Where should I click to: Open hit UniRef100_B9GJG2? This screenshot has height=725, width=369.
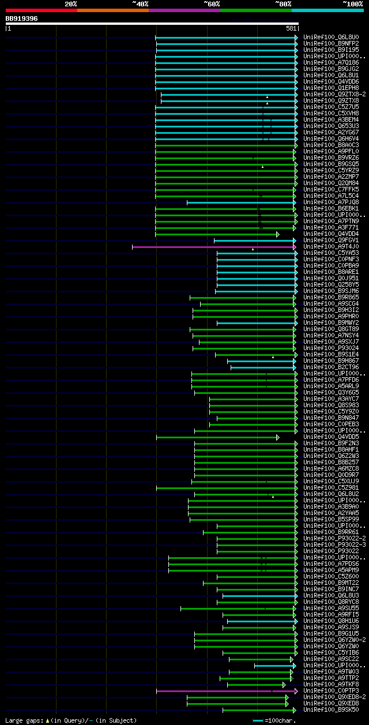point(331,69)
